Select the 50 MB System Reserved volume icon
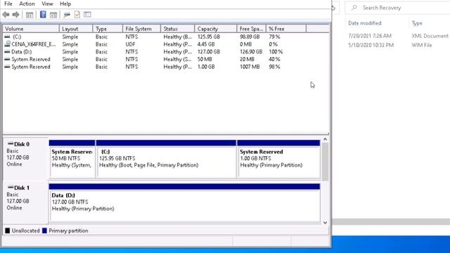The width and height of the screenshot is (450, 253). [x=7, y=59]
